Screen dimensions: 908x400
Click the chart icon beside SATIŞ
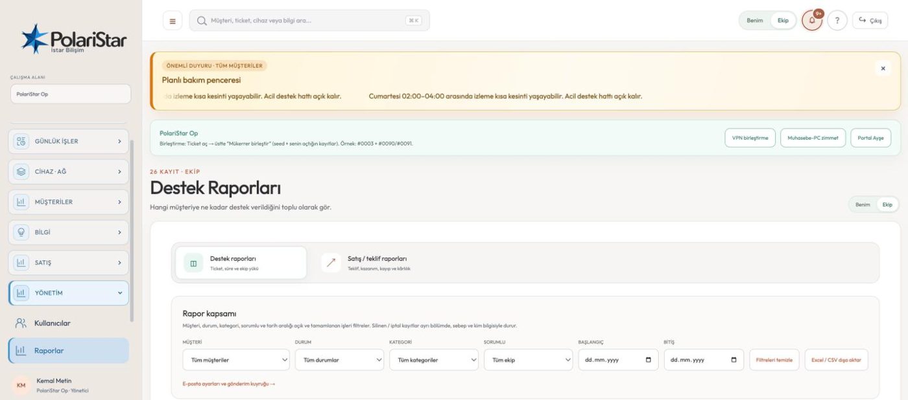[x=21, y=262]
